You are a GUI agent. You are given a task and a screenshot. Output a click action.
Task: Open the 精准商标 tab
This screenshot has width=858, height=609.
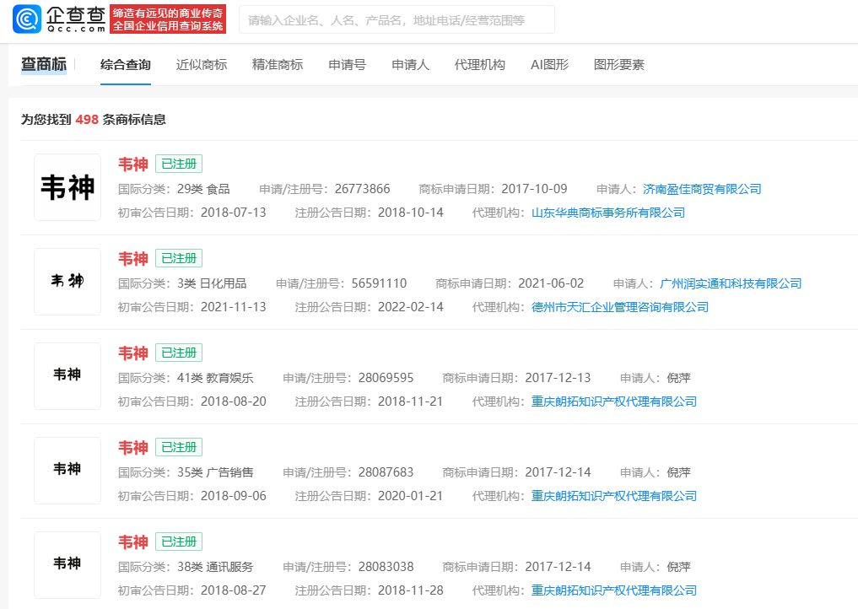(278, 65)
